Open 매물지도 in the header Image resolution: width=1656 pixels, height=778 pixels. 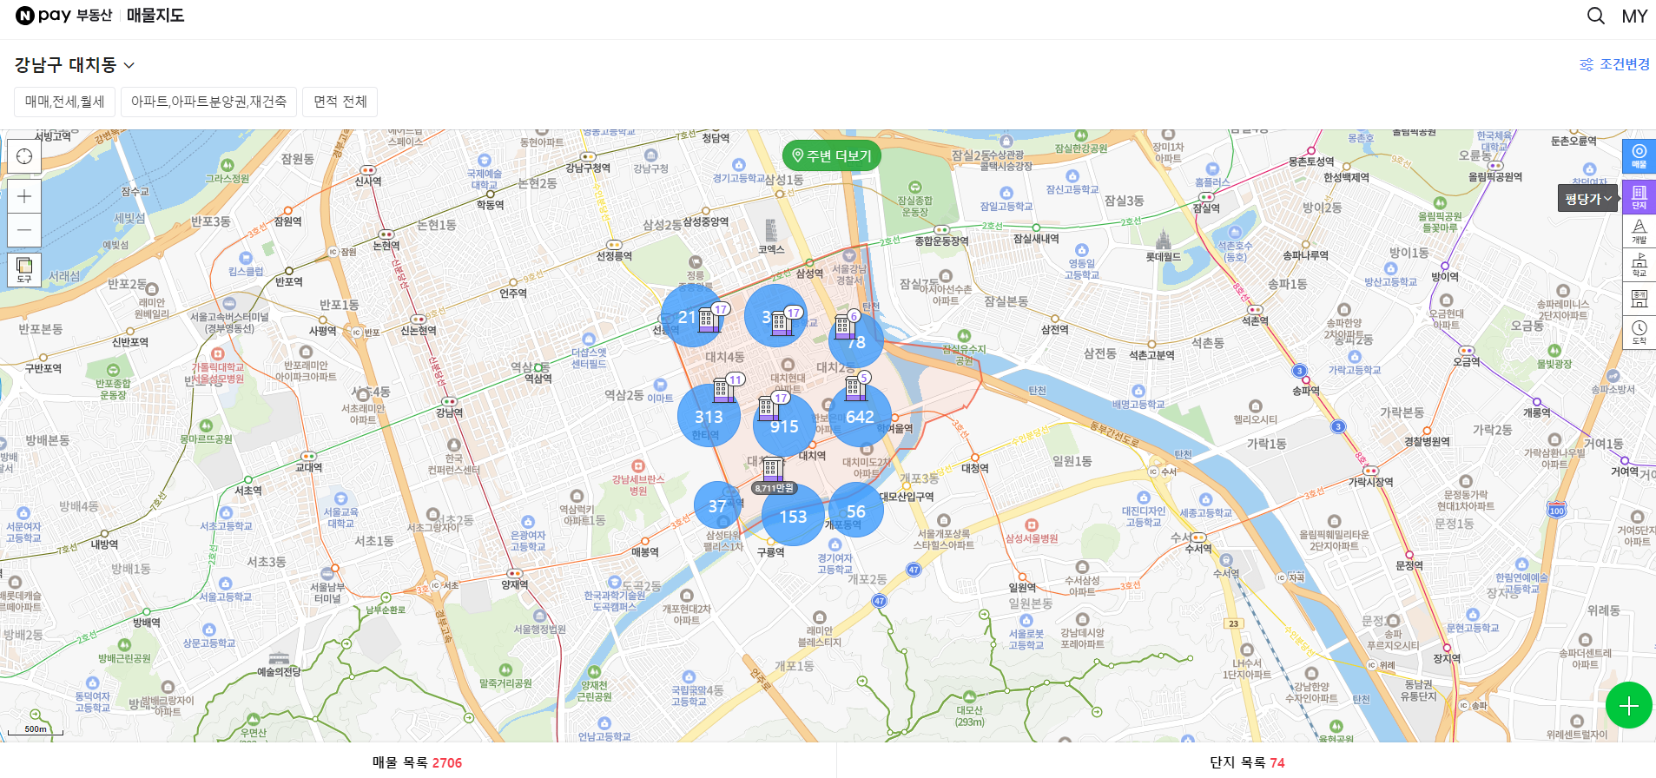click(155, 16)
